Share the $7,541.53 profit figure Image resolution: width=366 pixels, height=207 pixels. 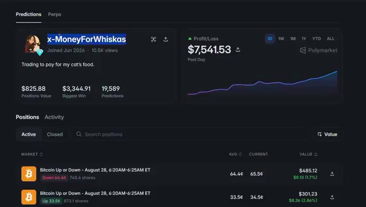coord(238,49)
